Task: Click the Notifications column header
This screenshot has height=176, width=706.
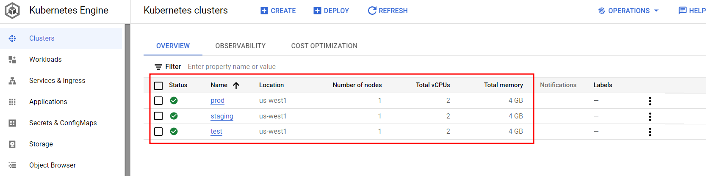Action: coord(558,85)
